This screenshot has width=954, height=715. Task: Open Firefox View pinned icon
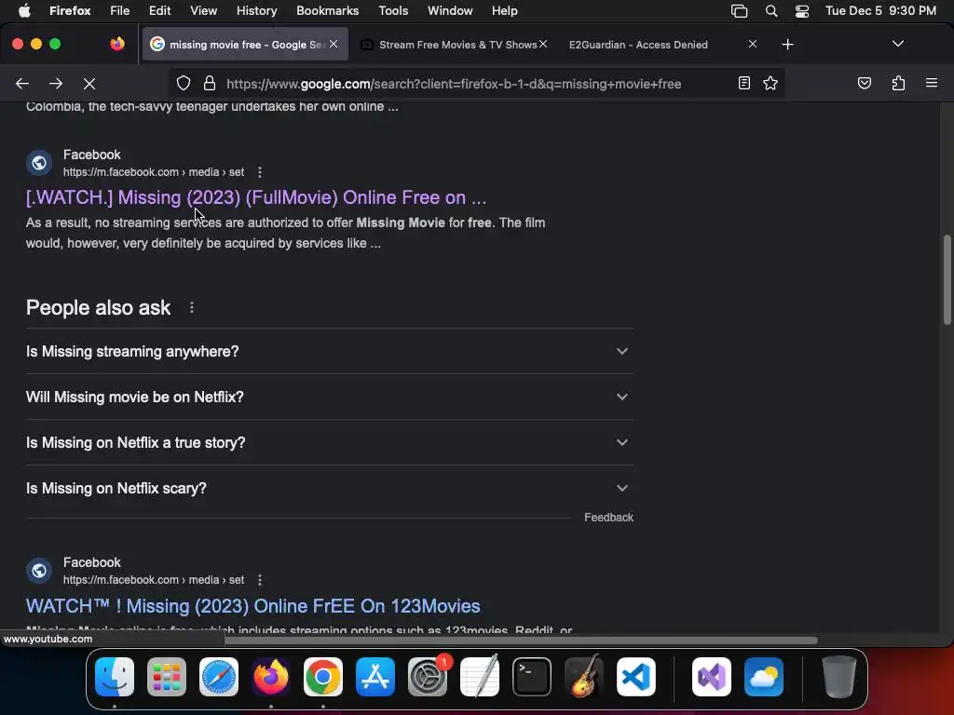tap(117, 44)
